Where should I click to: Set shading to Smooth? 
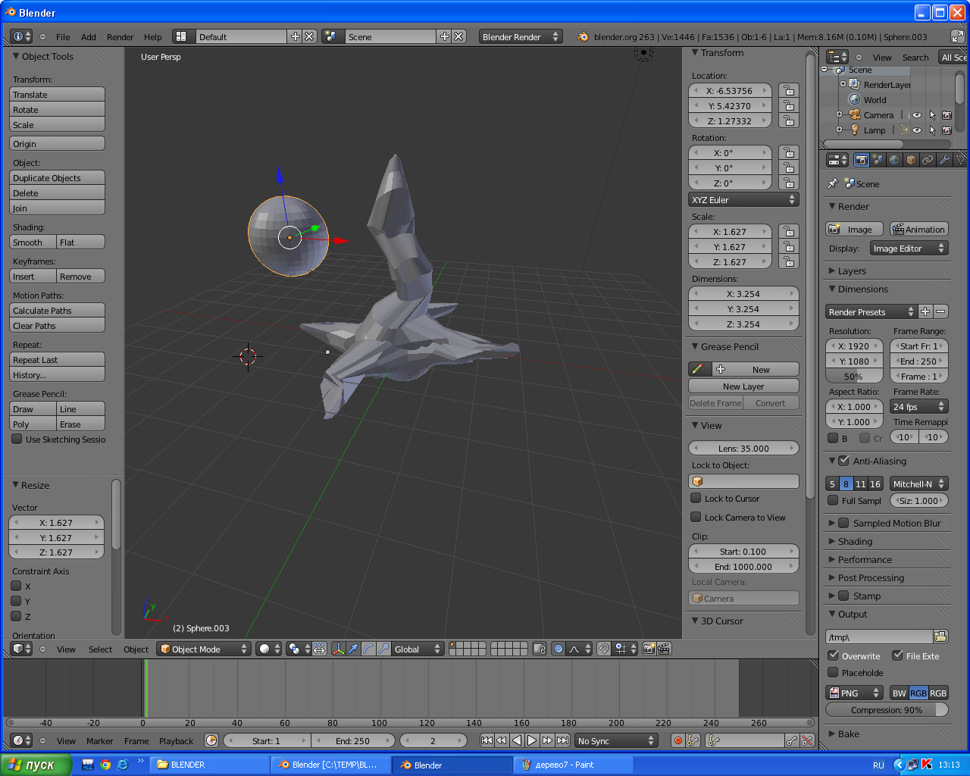point(33,242)
